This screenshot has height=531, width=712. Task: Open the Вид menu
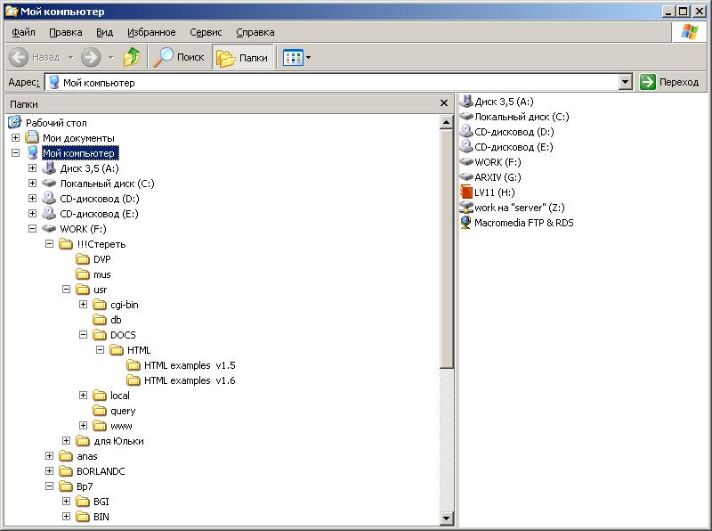tap(104, 32)
